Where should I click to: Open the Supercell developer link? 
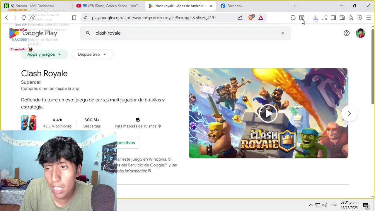pos(31,82)
